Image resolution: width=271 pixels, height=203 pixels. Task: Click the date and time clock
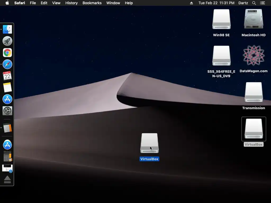coord(216,3)
